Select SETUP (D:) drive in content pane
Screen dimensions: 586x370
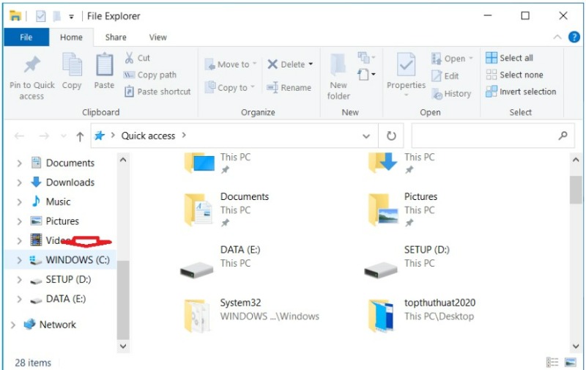pos(407,263)
